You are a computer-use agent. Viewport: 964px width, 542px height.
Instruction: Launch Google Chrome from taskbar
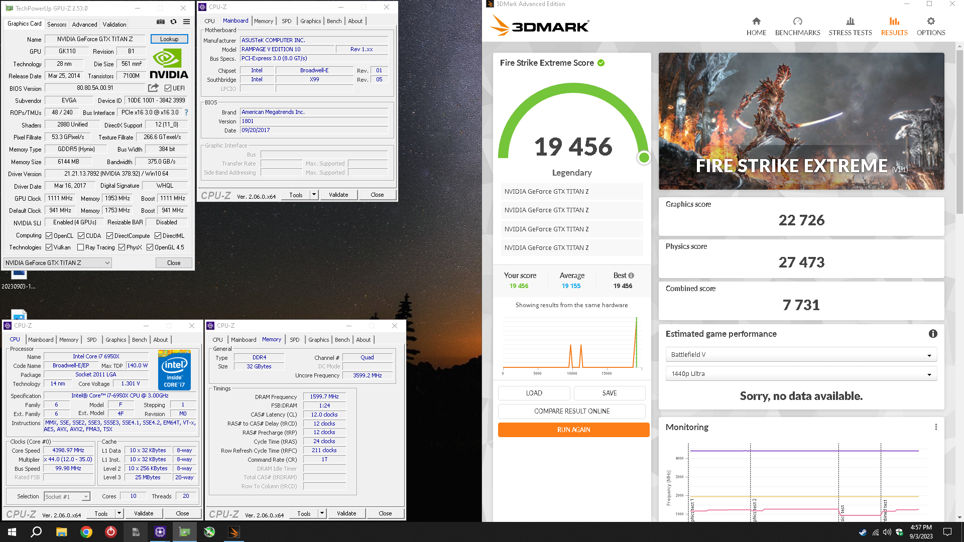point(86,532)
